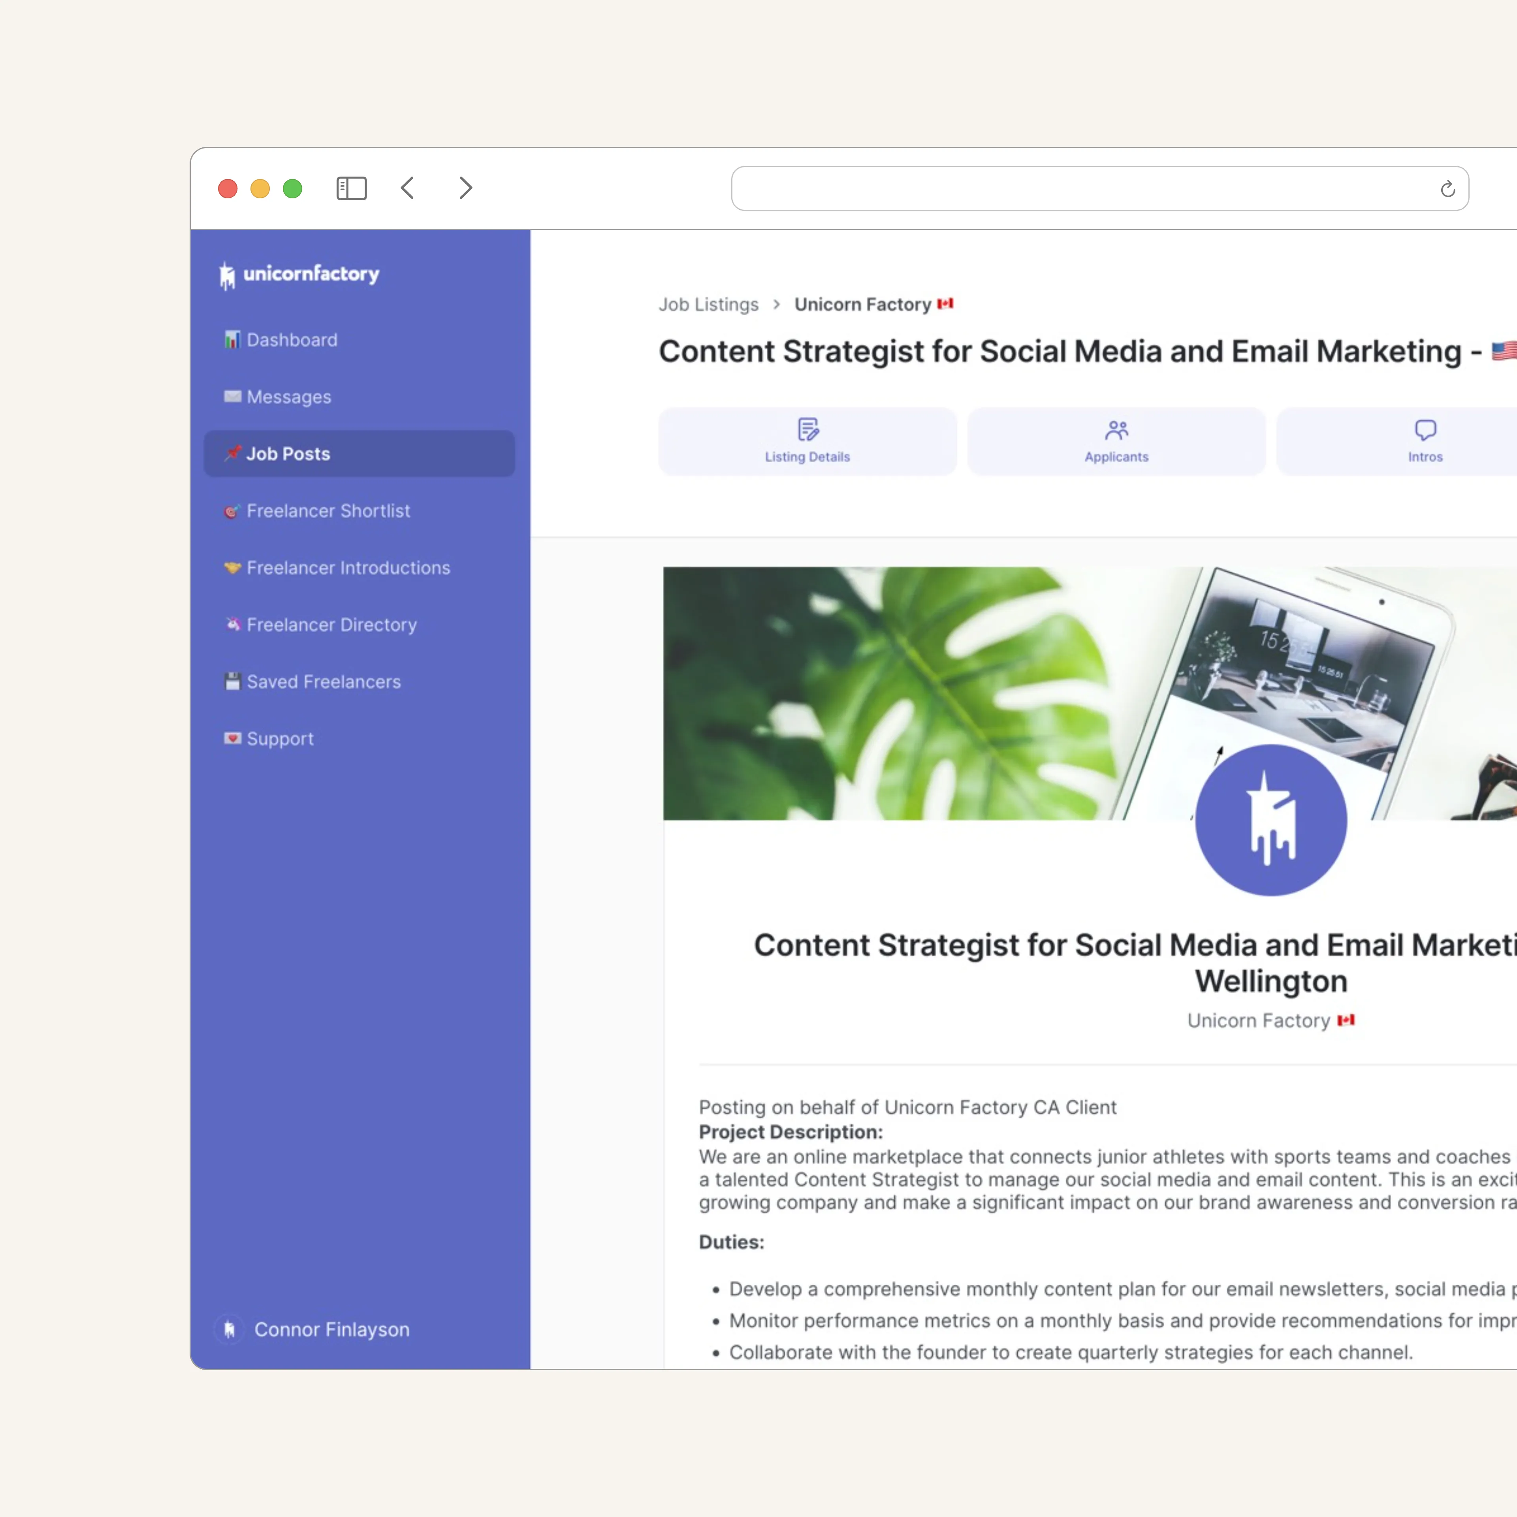Reload the page with refresh icon
The image size is (1517, 1517).
click(x=1447, y=189)
